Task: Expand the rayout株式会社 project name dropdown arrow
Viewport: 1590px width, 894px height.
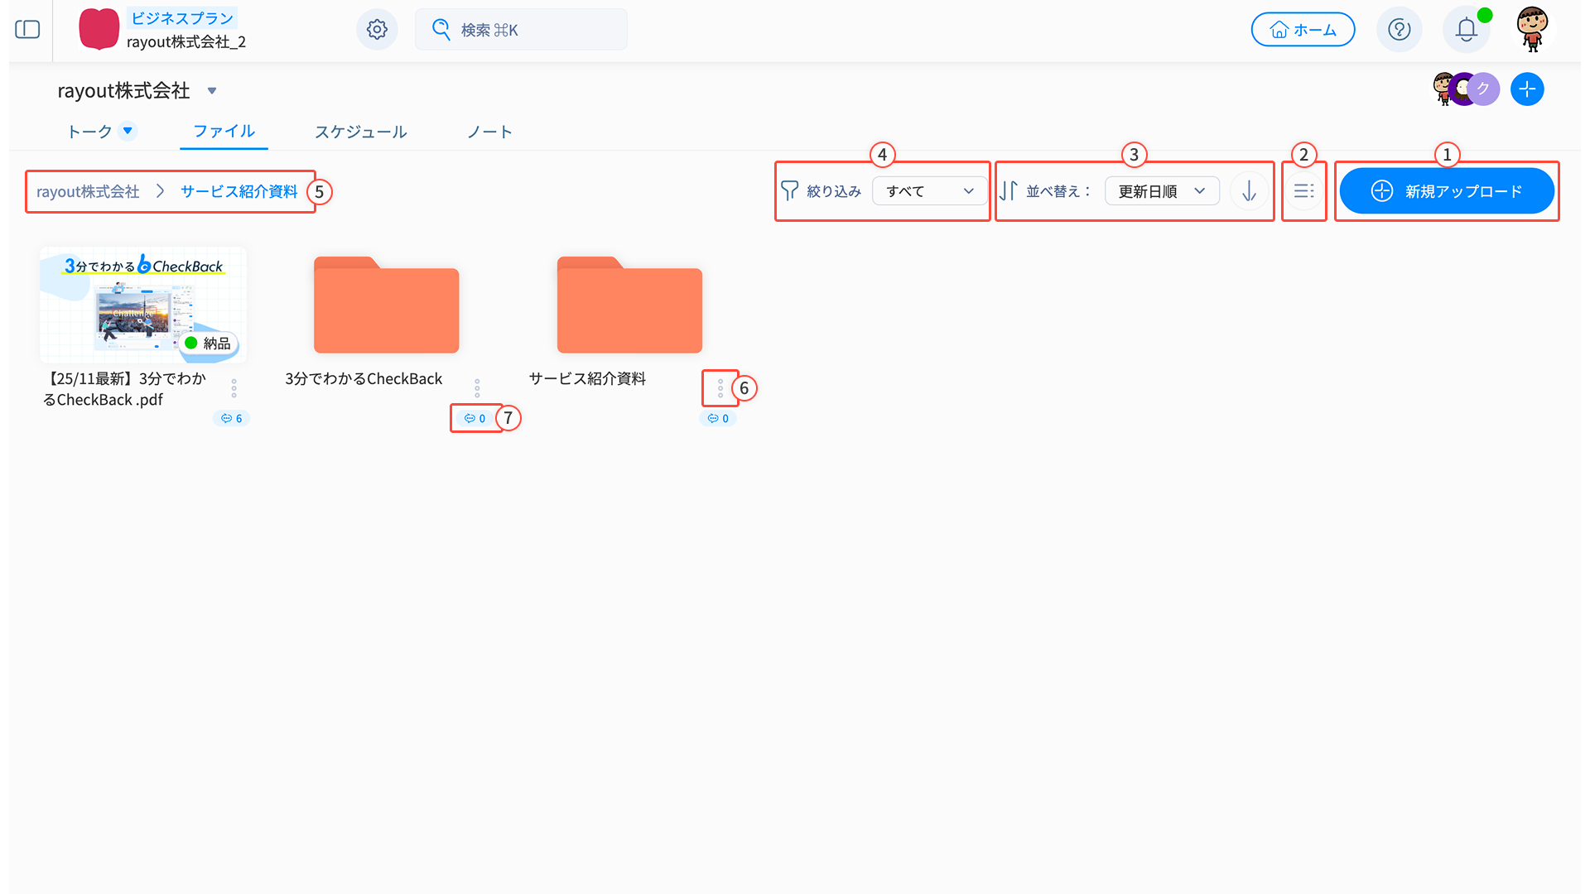Action: (x=212, y=91)
